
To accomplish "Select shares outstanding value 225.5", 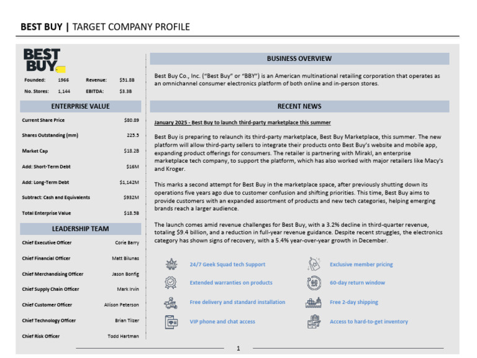I will coord(133,135).
